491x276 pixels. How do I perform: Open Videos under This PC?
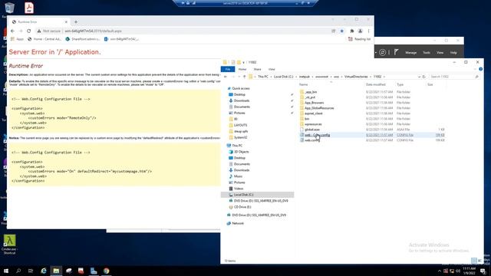[x=239, y=189]
